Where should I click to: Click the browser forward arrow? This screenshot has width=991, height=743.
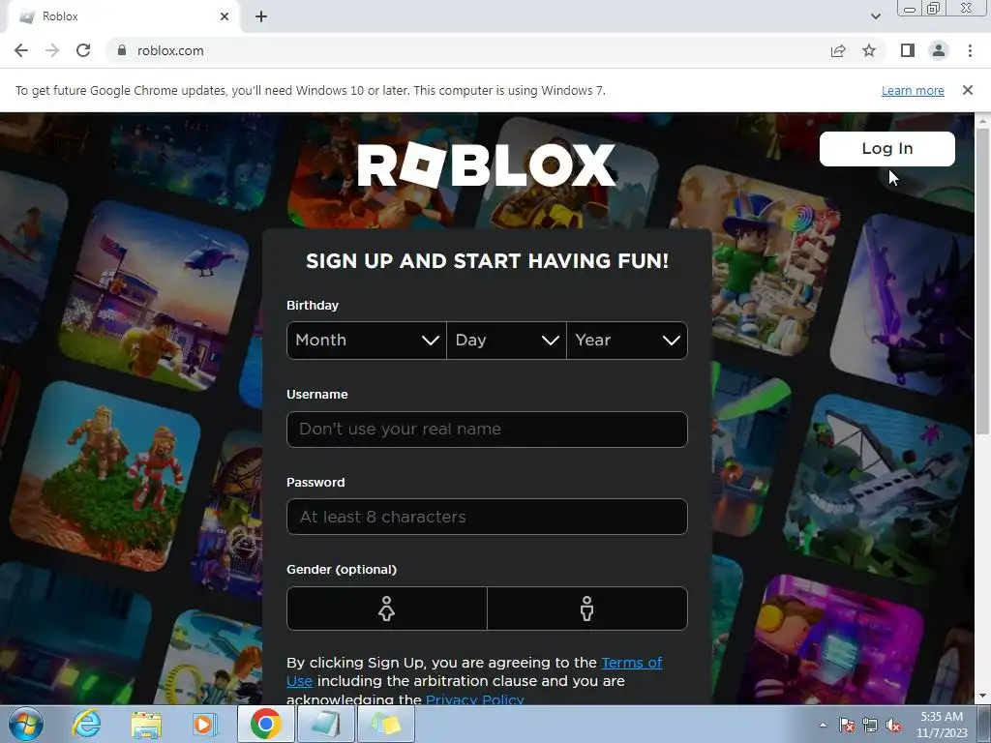[x=52, y=50]
